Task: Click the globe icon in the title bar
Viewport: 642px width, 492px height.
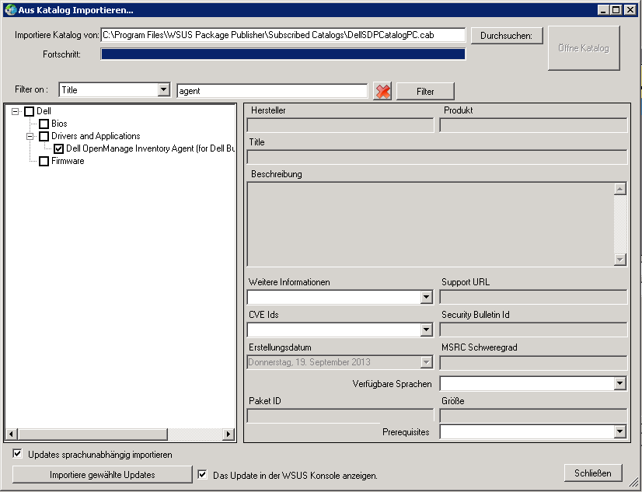Action: [10, 10]
